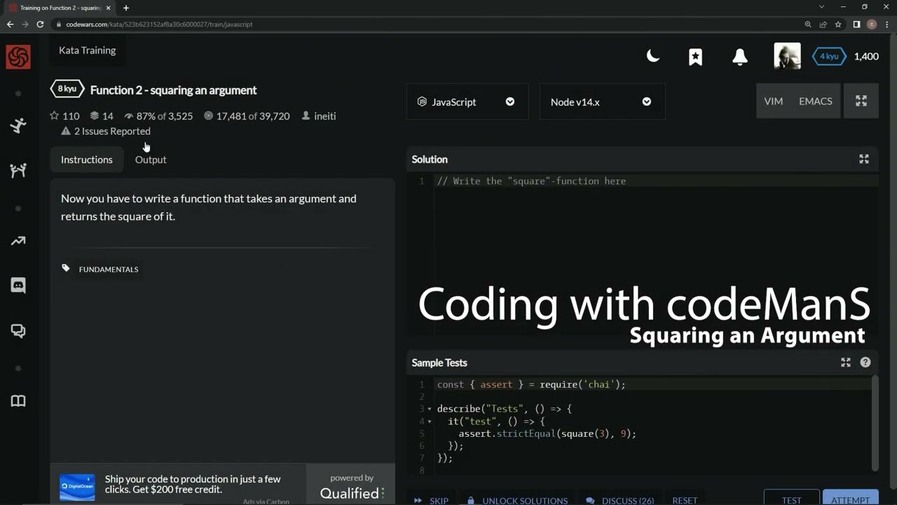Click the DigitalOcean ad logo
Image resolution: width=897 pixels, height=505 pixels.
point(77,487)
